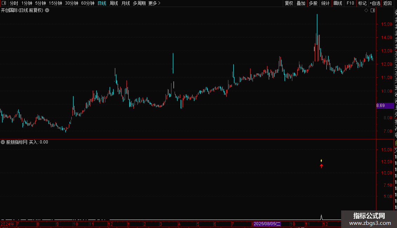This screenshot has height=228, width=397.
Task: Click the yellow signal dot in indicator panel
Action: click(321, 161)
